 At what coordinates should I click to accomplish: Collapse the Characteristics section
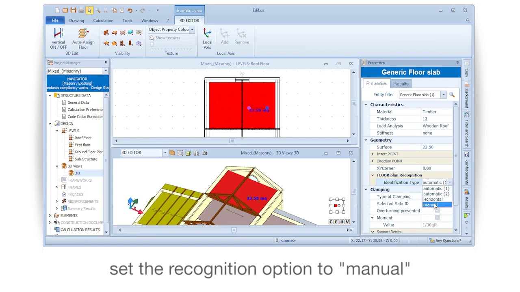coord(366,105)
